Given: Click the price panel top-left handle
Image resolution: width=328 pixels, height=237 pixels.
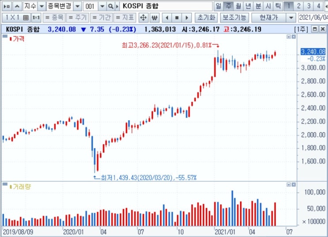Looking at the screenshot, I should (5, 36).
